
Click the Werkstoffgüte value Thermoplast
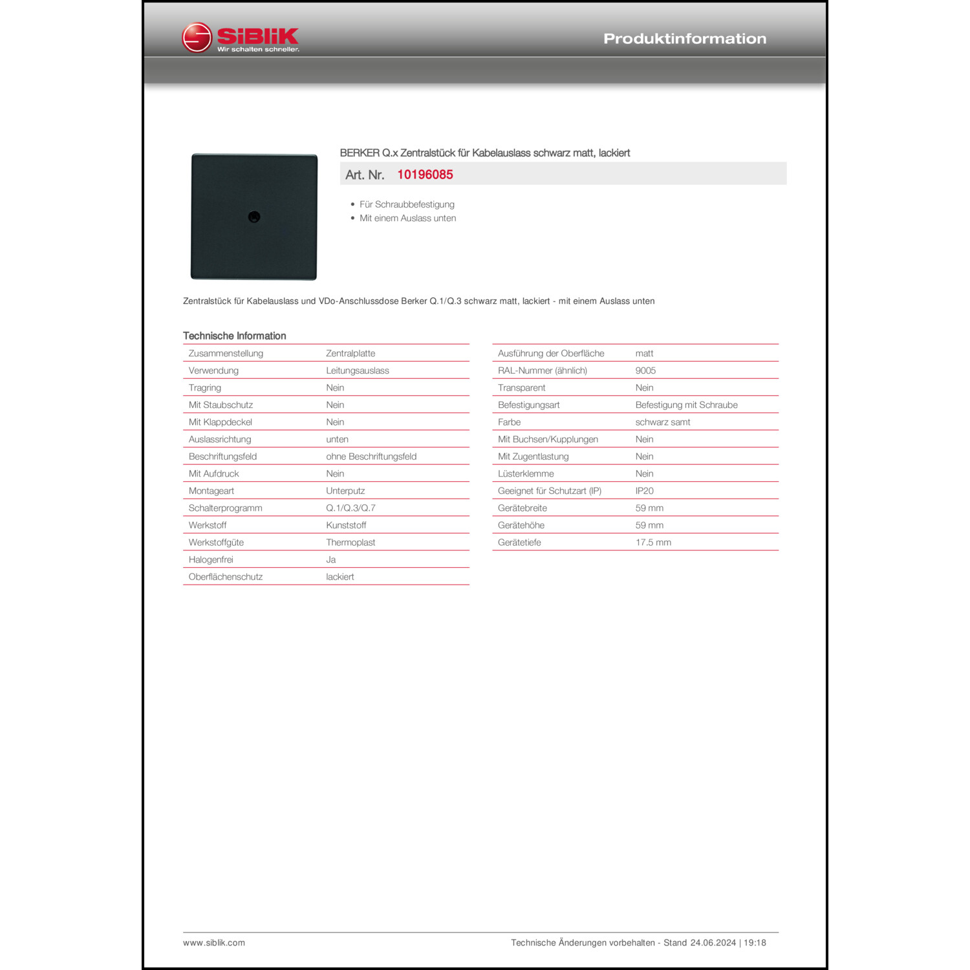[350, 543]
